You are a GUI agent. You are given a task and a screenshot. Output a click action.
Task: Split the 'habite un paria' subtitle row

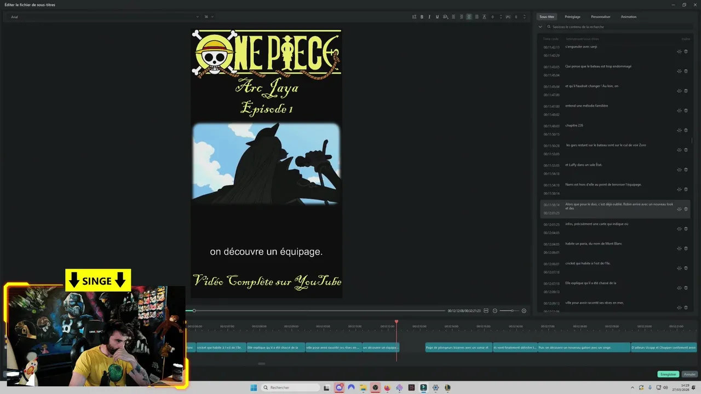(679, 248)
